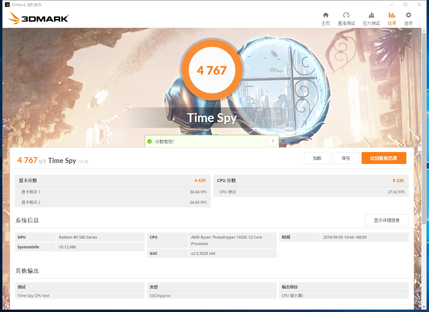The width and height of the screenshot is (429, 312).
Task: Click the question mark help button
Action: pyautogui.click(x=273, y=141)
